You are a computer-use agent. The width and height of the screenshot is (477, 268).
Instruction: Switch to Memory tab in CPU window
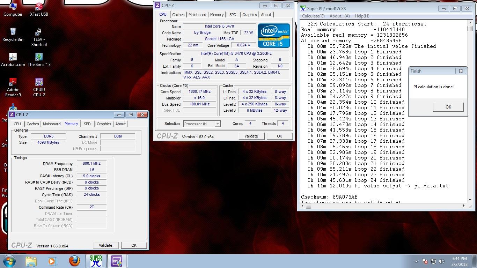(217, 15)
